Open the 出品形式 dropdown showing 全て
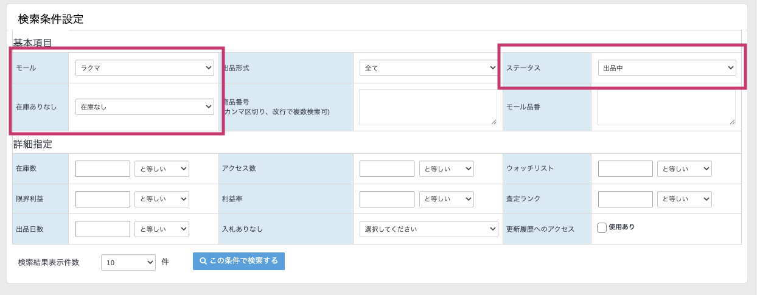This screenshot has width=757, height=295. (428, 68)
